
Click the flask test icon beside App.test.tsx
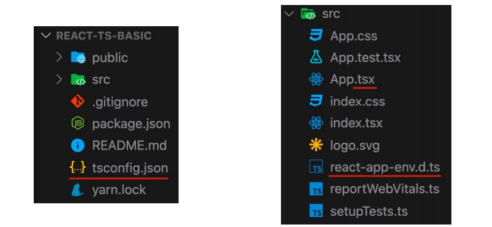(x=316, y=57)
